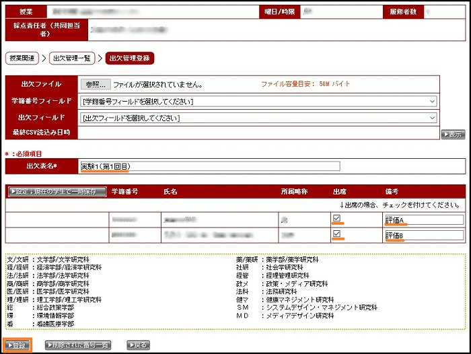
Task: Open the 出欠フィールド dropdown
Action: pos(258,118)
